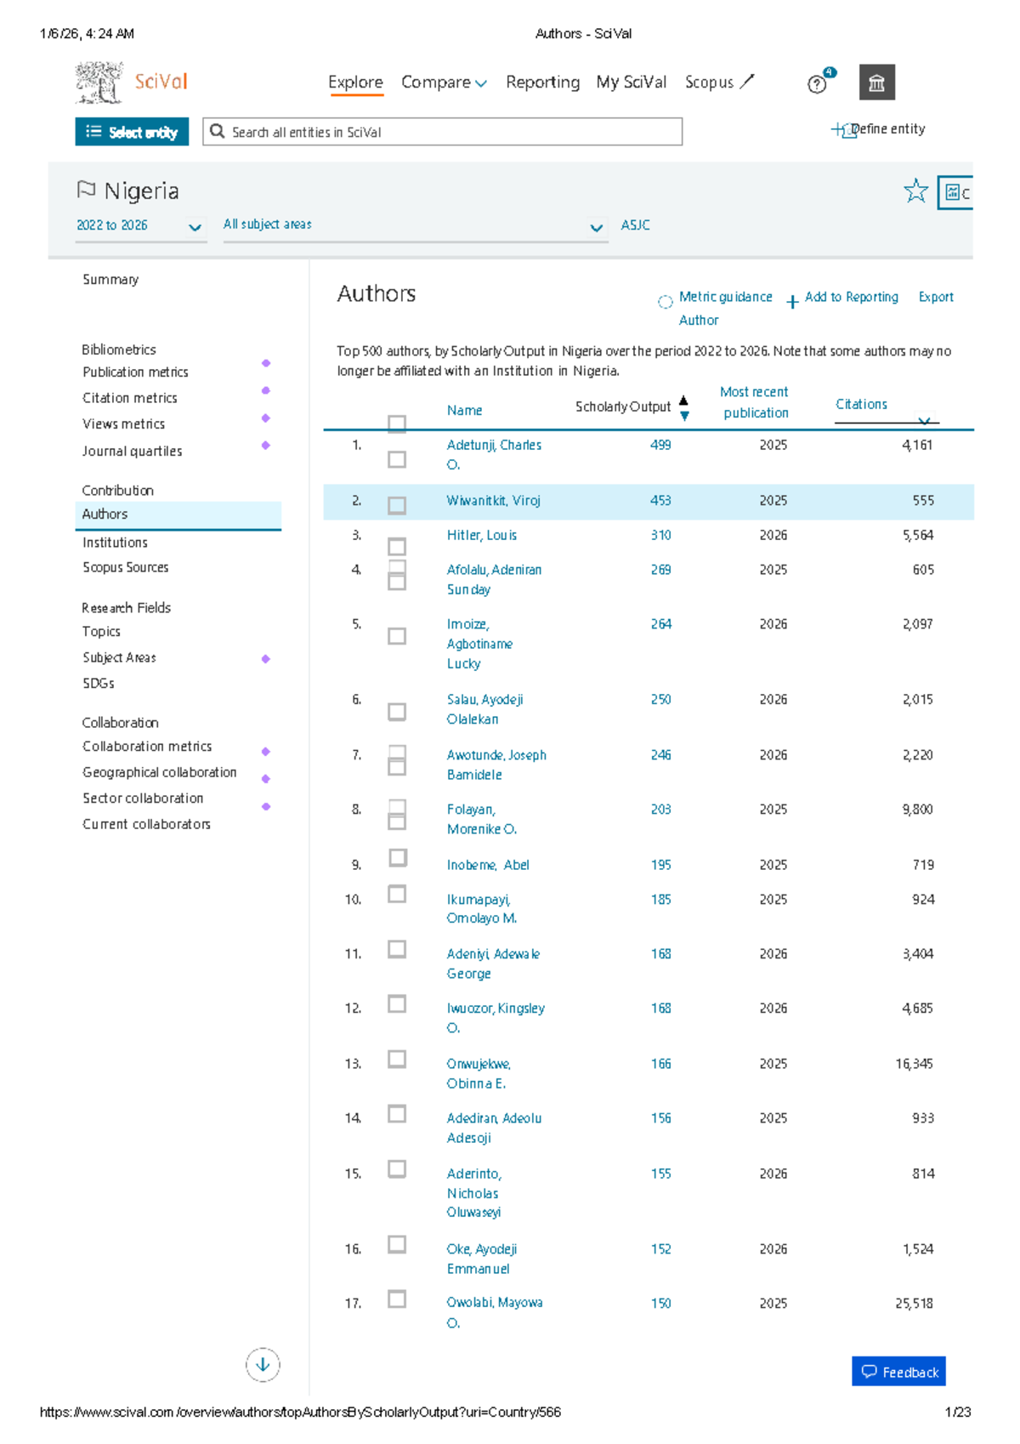Select checkbox for Hitler, Louis
1020x1444 pixels.
pos(396,546)
